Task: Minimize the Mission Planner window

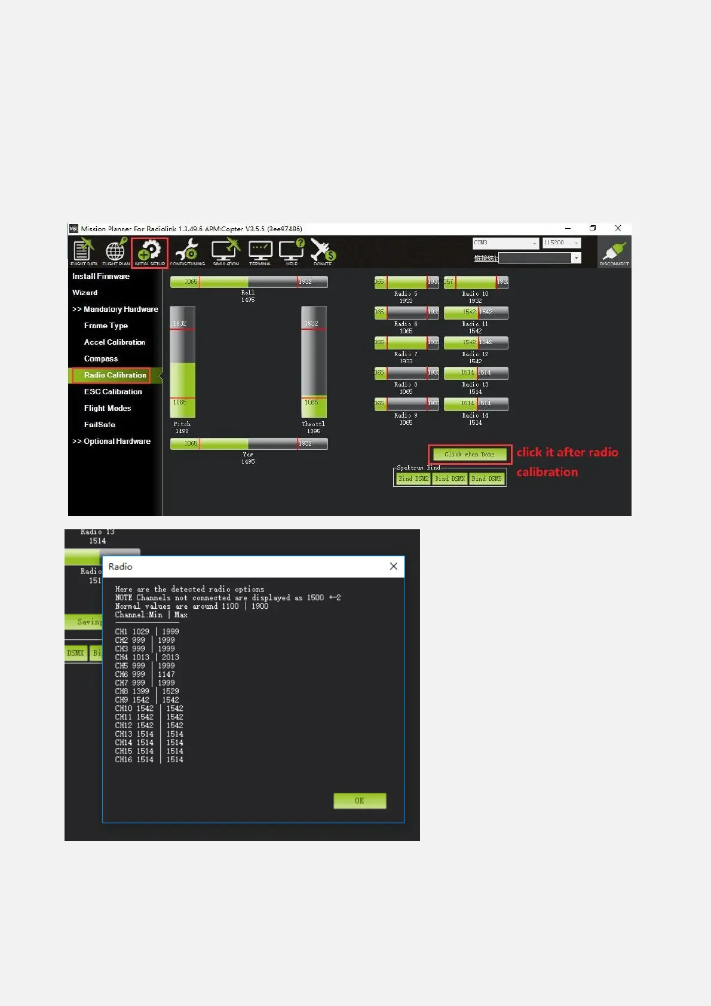Action: tap(568, 228)
